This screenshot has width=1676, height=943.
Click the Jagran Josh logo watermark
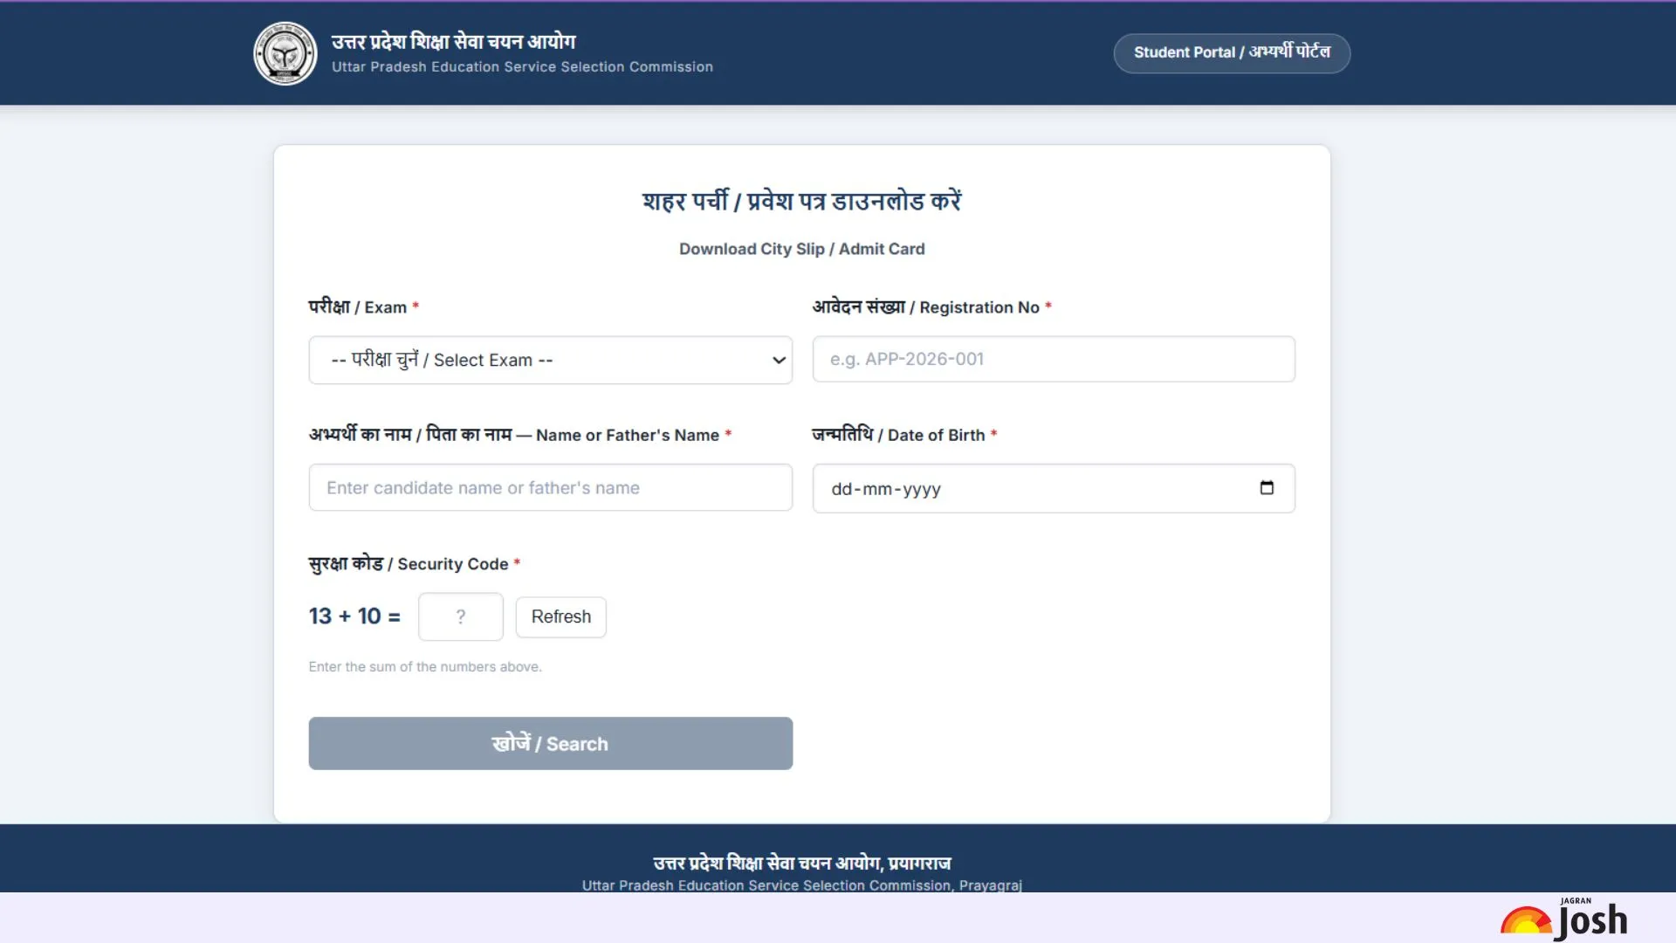point(1566,919)
